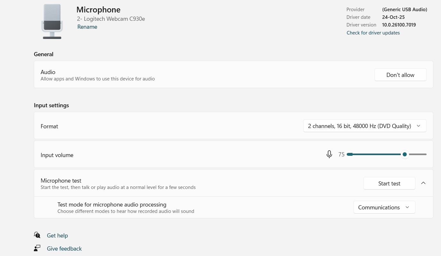Click the slider thumb on Input volume
The height and width of the screenshot is (256, 441).
[x=405, y=154]
